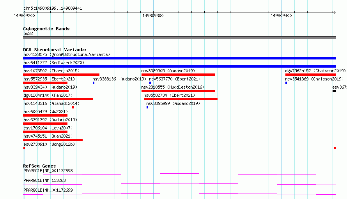Click the 149809300 ruler position
Viewport: 347px width, 199px height.
153,16
